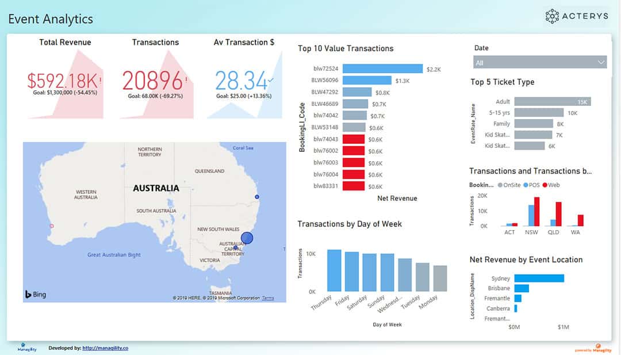Click the Acterys logo icon
The image size is (621, 355).
click(552, 16)
